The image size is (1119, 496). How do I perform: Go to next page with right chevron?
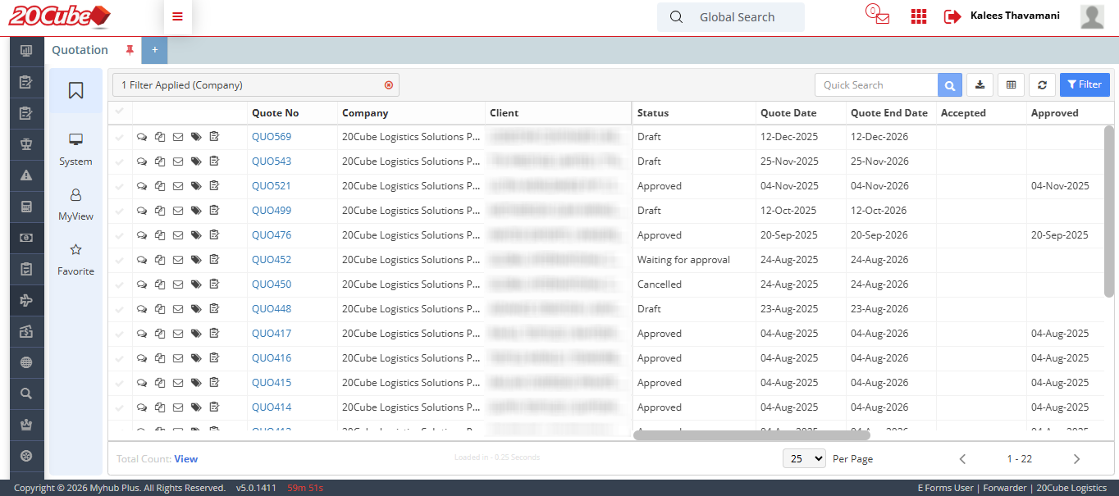[1076, 459]
